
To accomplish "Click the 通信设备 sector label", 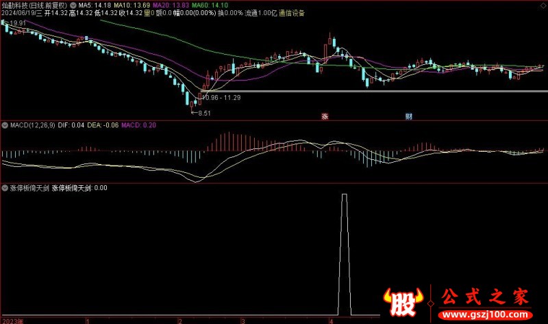I will point(292,13).
